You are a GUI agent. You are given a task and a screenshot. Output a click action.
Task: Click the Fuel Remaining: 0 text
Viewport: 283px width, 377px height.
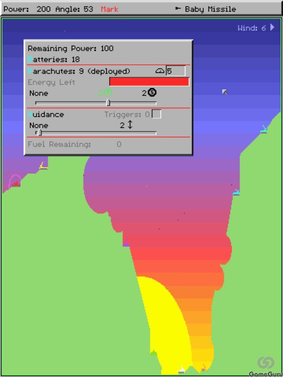[75, 144]
